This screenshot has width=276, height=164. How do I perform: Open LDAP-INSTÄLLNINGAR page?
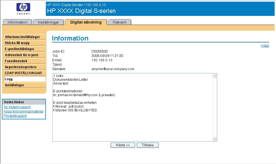click(x=25, y=73)
